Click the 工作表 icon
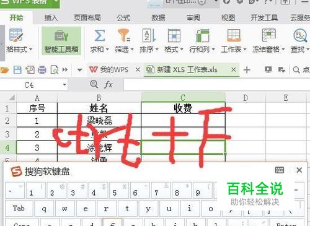The height and width of the screenshot is (226, 310). [234, 35]
